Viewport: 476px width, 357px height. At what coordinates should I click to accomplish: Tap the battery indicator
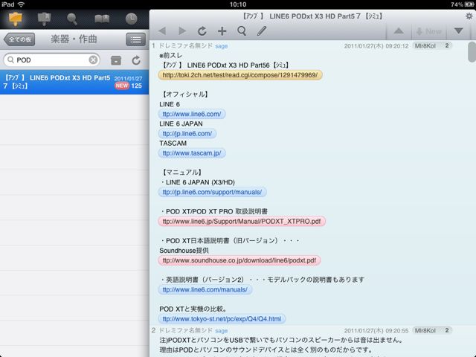tap(469, 4)
